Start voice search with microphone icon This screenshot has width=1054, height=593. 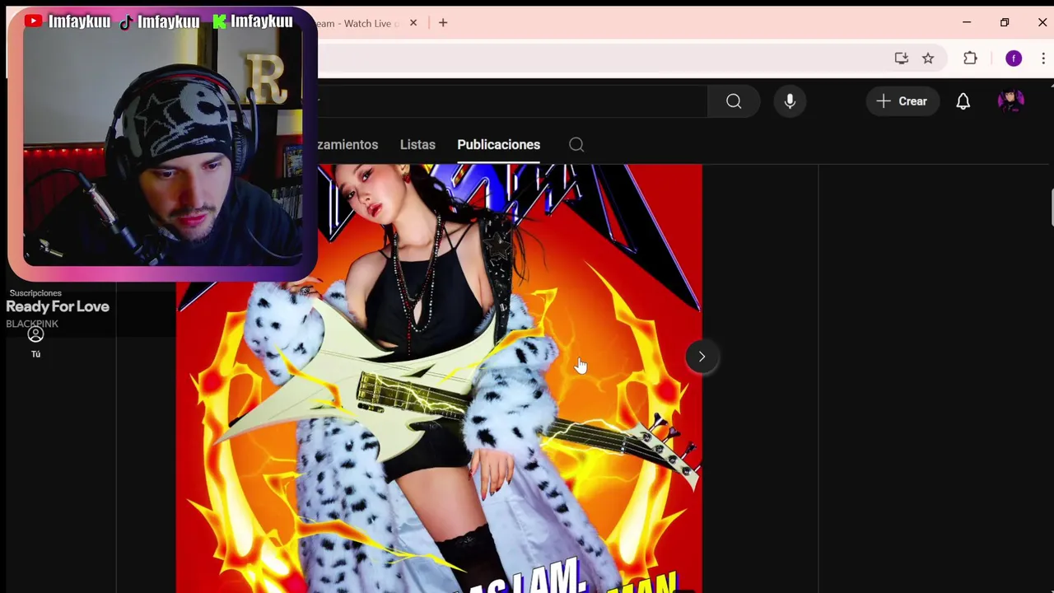(790, 101)
